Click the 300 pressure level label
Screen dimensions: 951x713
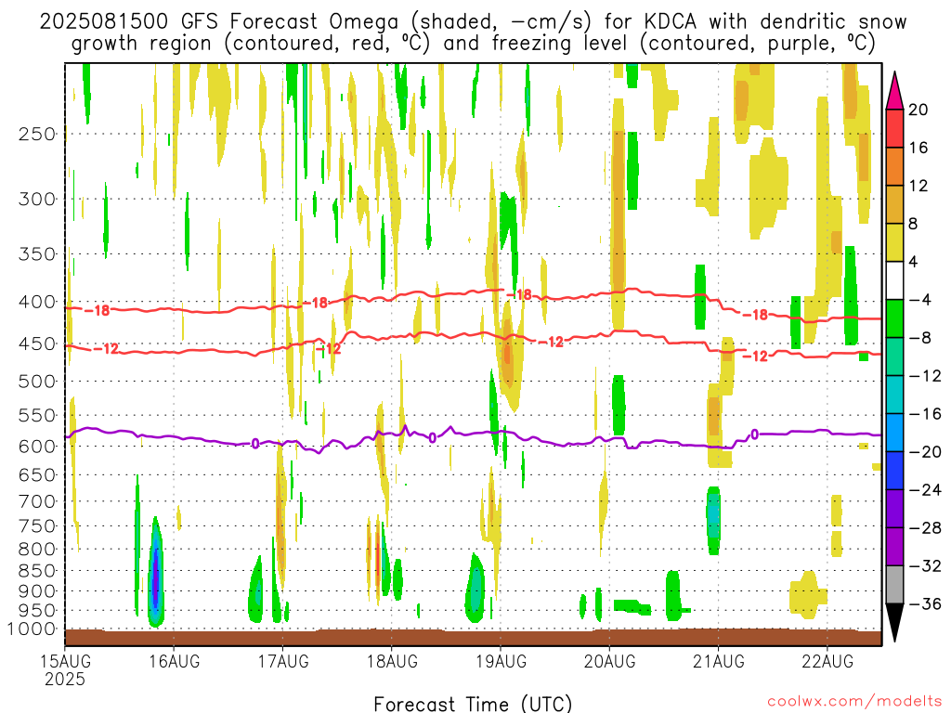37,199
